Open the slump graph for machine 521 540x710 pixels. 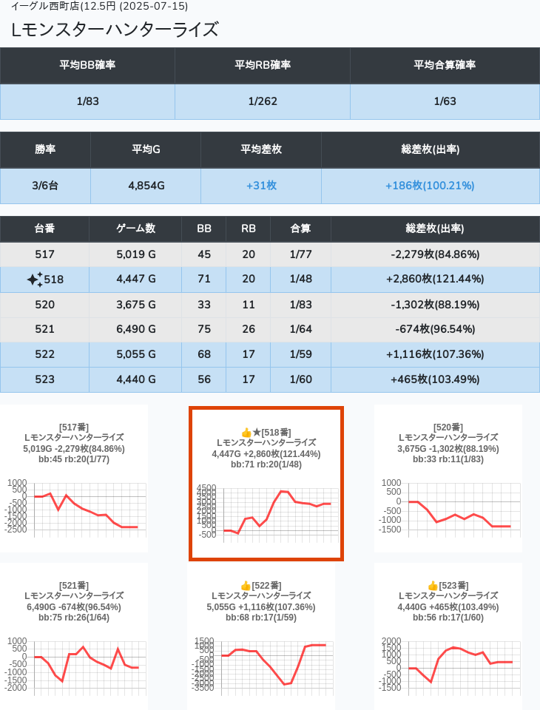point(74,668)
